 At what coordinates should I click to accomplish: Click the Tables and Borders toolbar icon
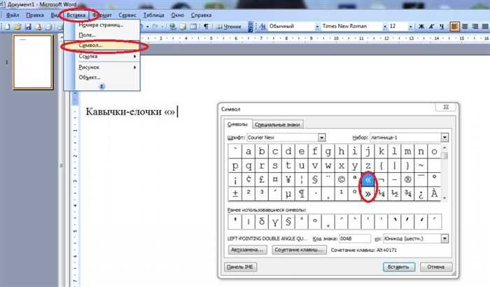pyautogui.click(x=183, y=27)
